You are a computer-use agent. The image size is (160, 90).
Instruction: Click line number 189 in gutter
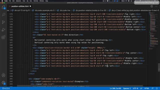point(11,48)
